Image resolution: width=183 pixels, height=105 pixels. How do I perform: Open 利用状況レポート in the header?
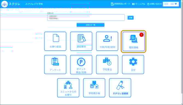click(x=120, y=4)
